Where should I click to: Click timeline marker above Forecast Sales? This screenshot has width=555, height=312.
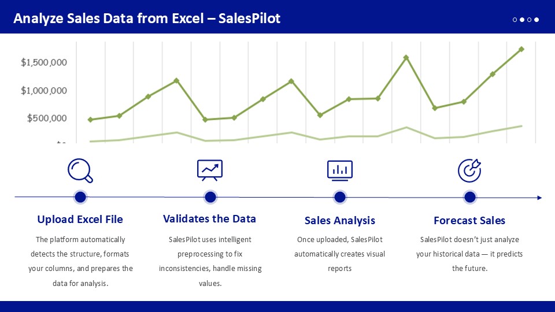click(470, 198)
